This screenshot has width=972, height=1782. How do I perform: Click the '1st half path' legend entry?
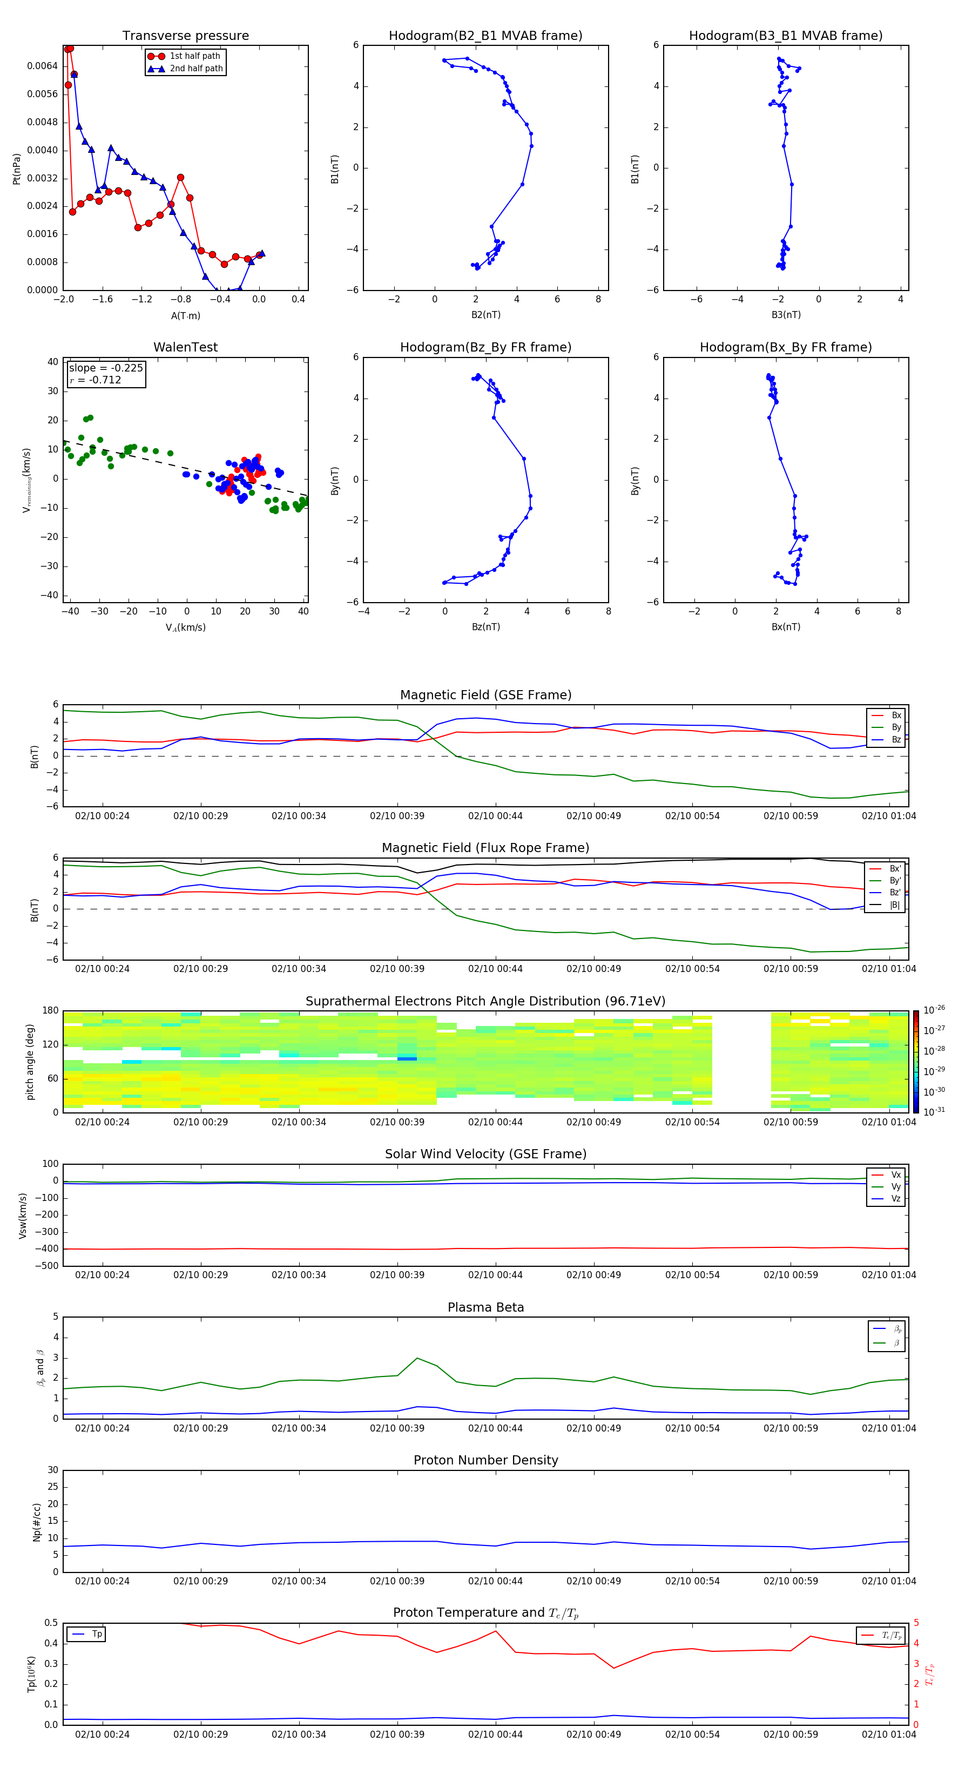[x=185, y=56]
